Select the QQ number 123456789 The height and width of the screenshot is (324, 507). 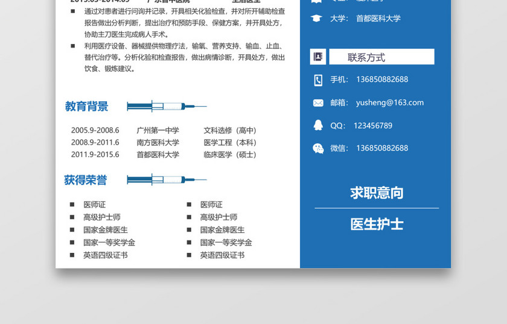point(373,125)
